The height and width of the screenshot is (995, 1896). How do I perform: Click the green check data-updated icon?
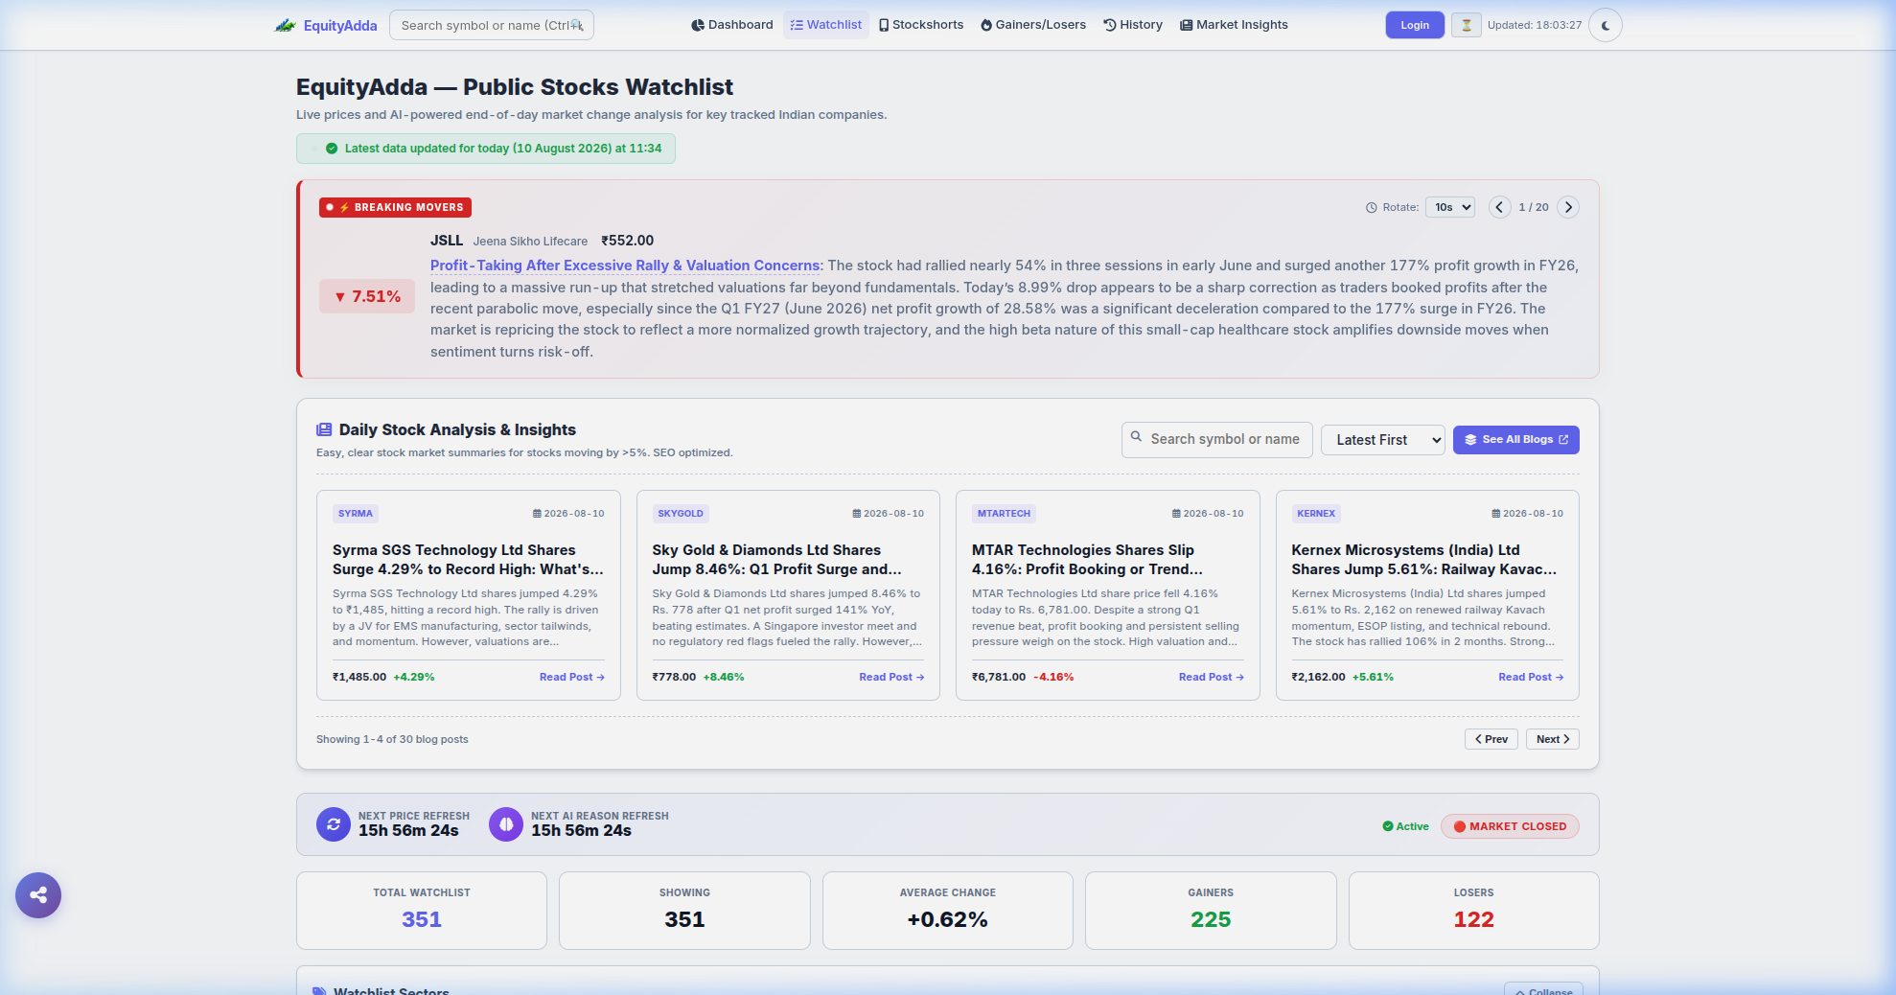(332, 149)
